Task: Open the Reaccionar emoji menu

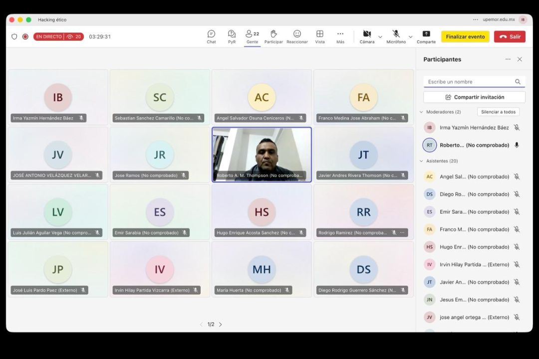Action: (x=297, y=36)
